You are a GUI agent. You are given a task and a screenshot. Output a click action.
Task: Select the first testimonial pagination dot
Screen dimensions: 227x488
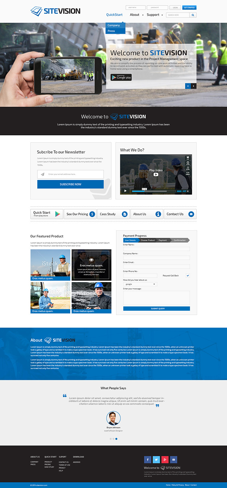pos(111,439)
